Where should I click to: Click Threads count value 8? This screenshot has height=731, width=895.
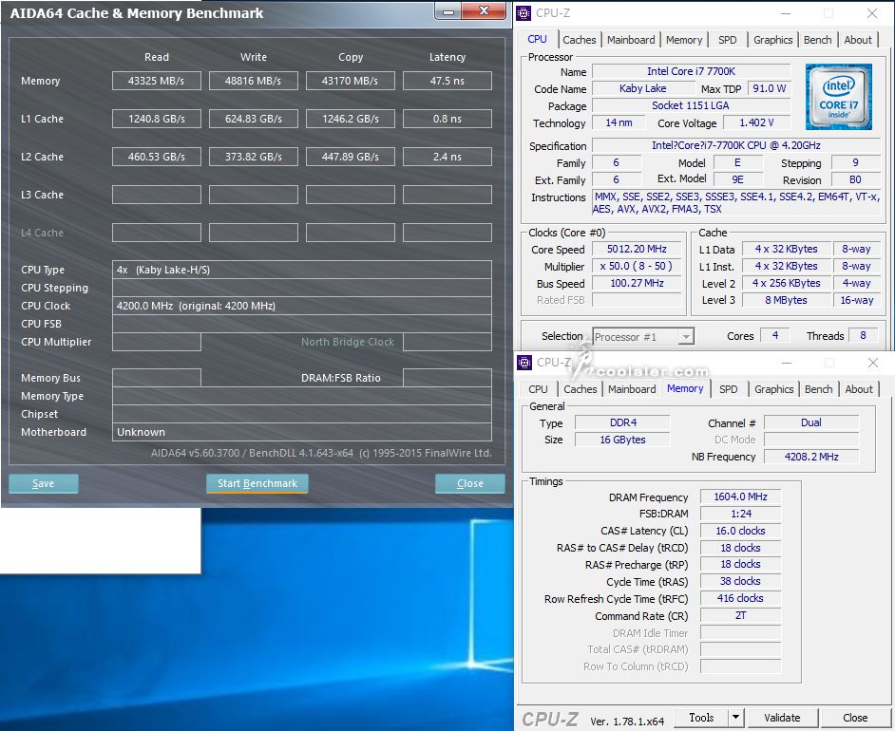tap(863, 335)
